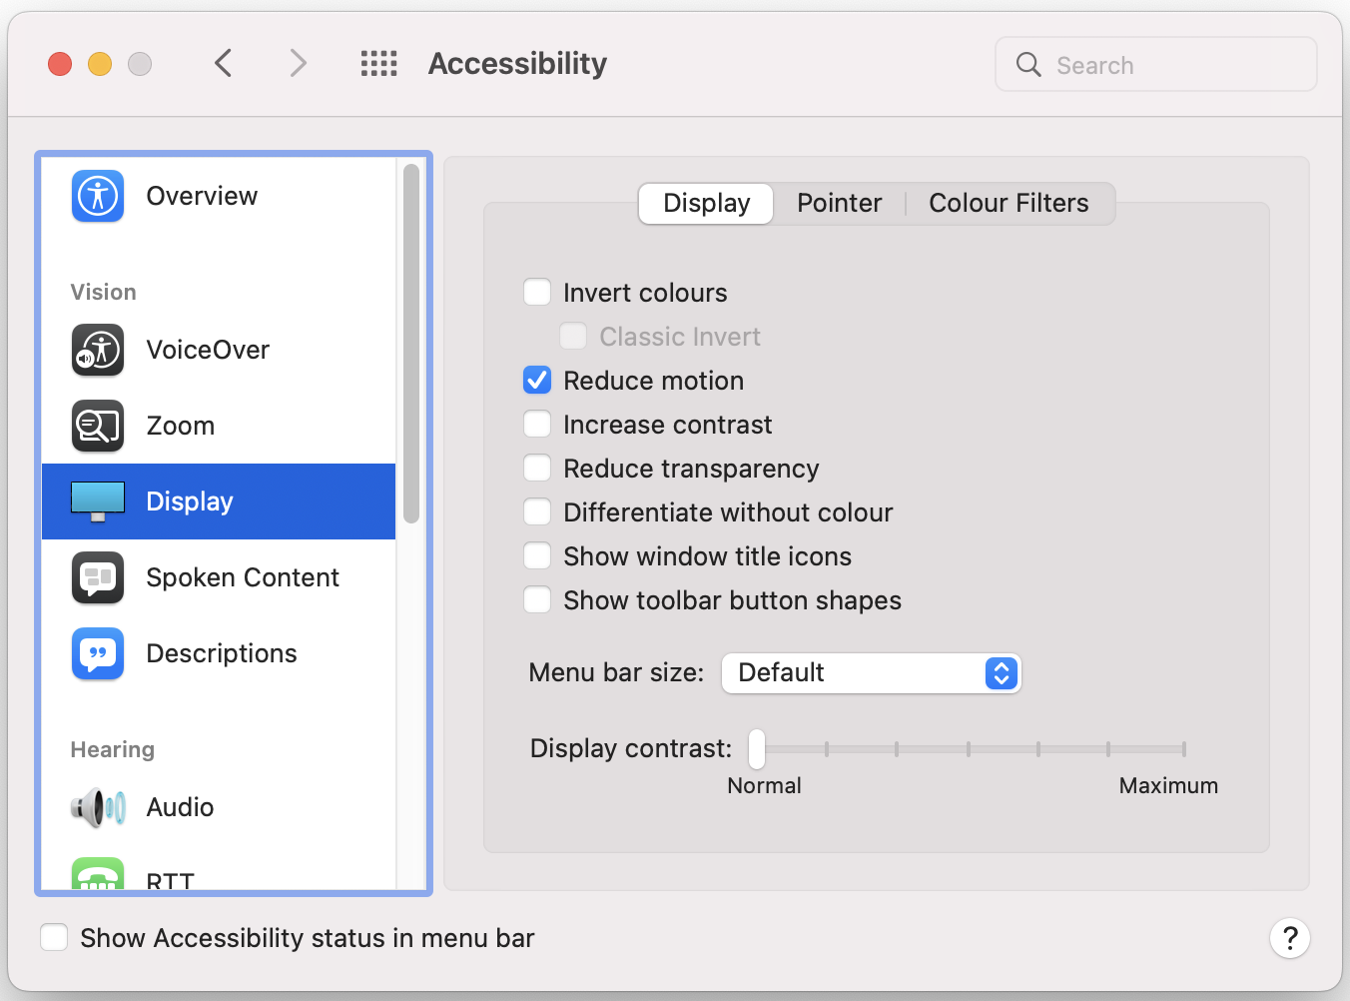The width and height of the screenshot is (1350, 1001).
Task: Disable Reduce motion
Action: (x=537, y=380)
